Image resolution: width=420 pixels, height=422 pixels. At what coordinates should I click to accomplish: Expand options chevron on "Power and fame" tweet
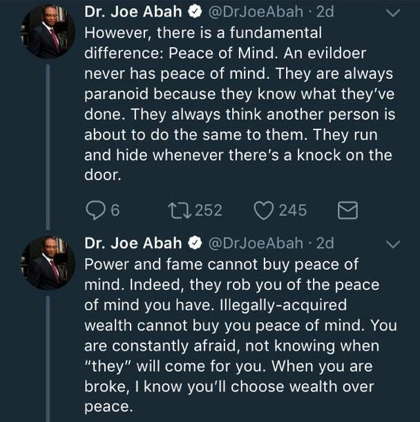pos(392,244)
